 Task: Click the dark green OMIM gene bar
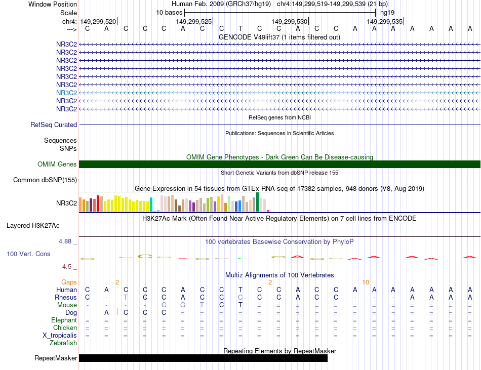click(x=280, y=165)
